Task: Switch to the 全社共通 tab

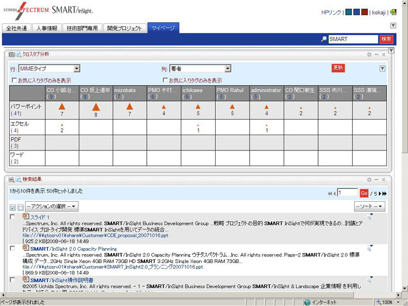Action: [x=17, y=28]
